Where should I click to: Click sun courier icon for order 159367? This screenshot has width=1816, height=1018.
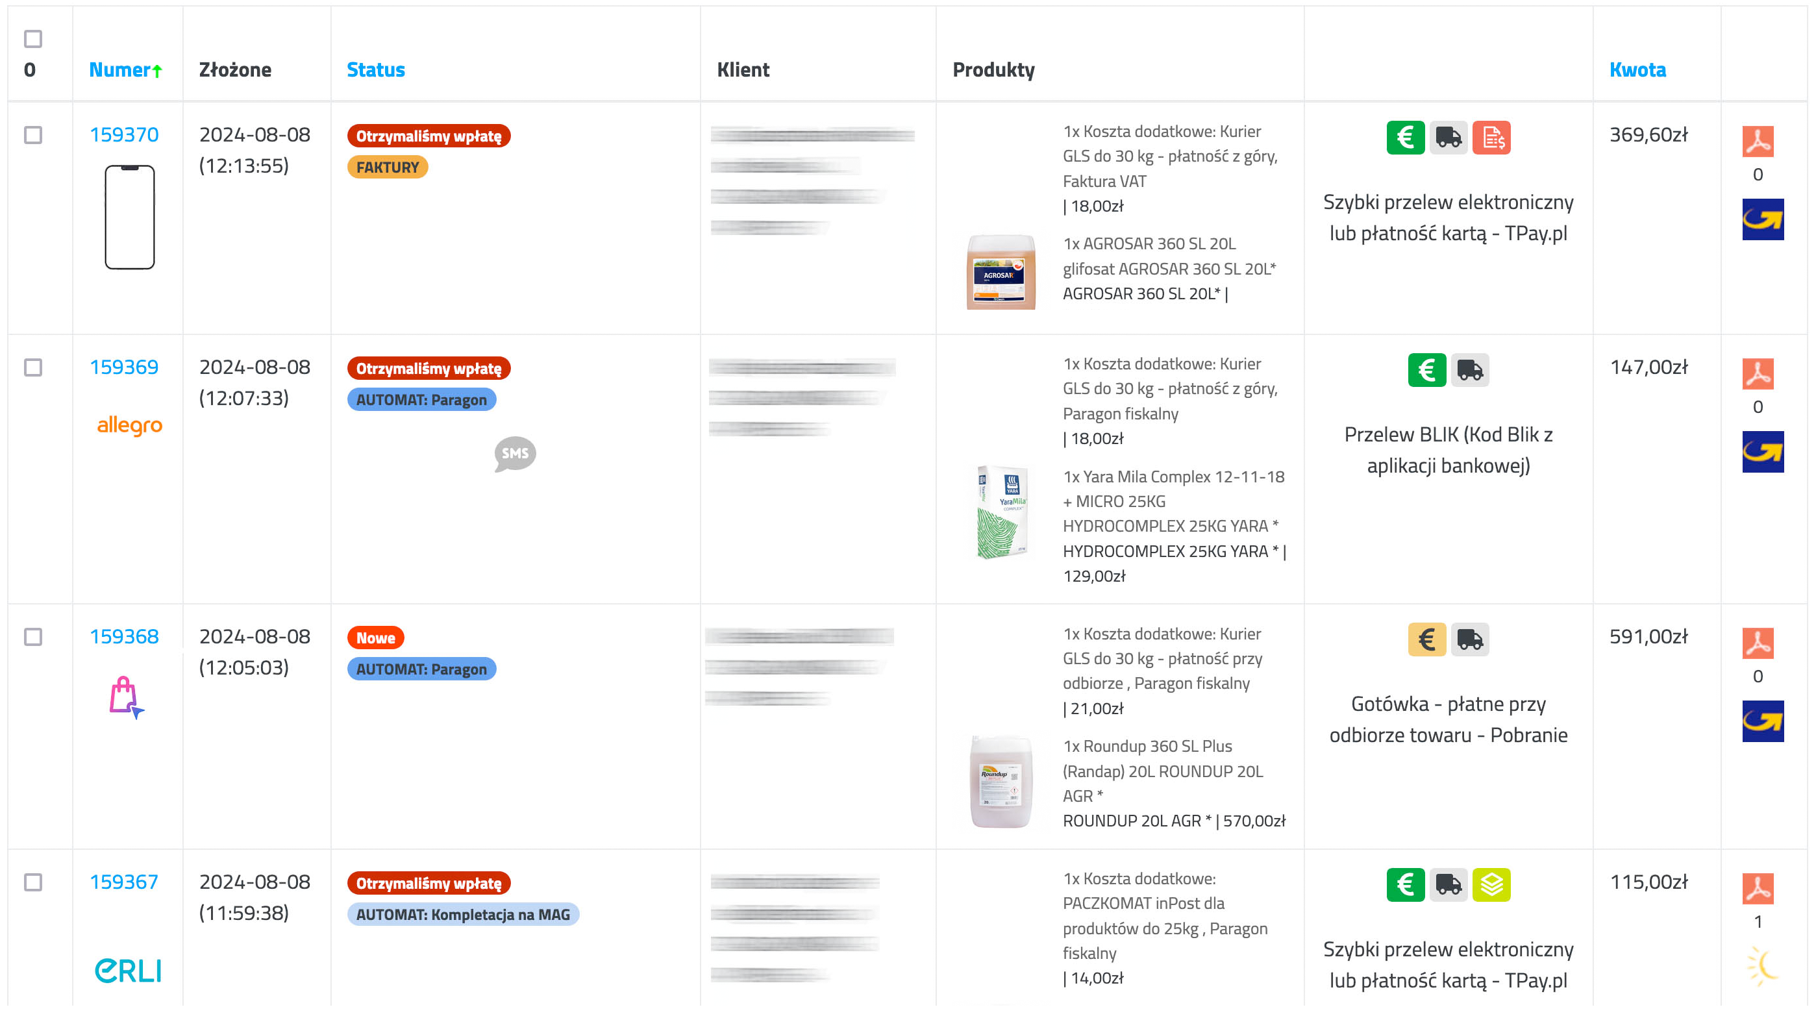click(x=1762, y=966)
